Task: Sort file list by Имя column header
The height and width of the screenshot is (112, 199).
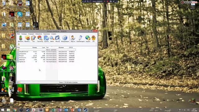Action: coord(19,48)
